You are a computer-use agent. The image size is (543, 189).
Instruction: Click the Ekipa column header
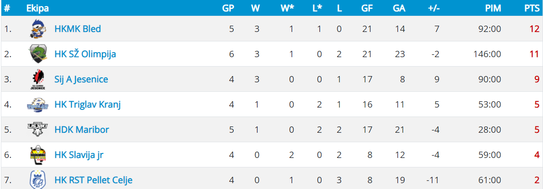pyautogui.click(x=37, y=8)
